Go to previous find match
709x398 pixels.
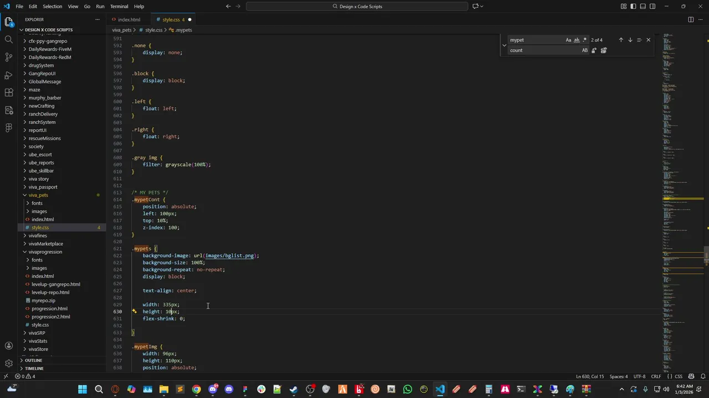(x=621, y=40)
